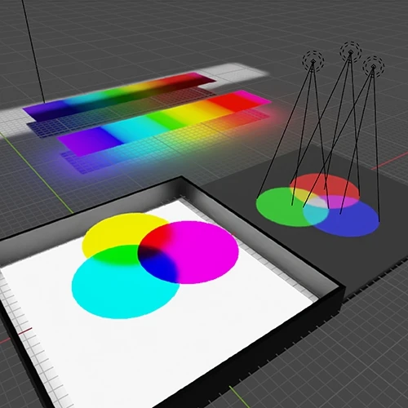Screen dimensions: 408x408
Task: Click the green overlap of yellow and cyan
Action: coord(117,255)
